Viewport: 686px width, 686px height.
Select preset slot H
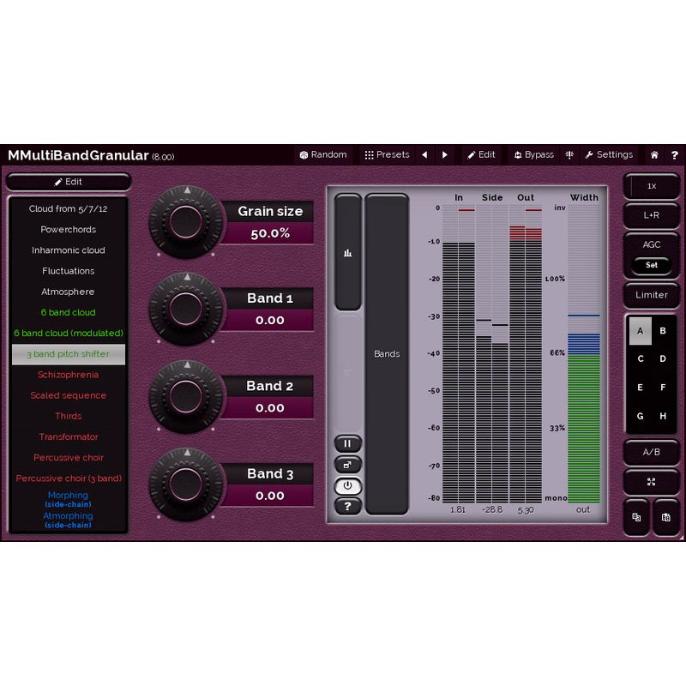click(663, 416)
